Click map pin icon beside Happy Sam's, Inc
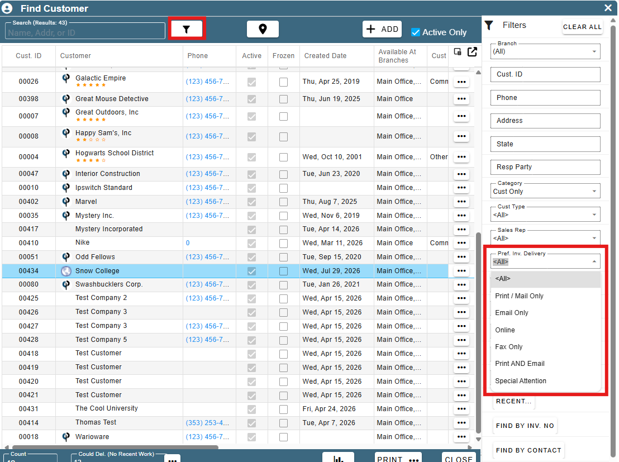Viewport: 619px width, 462px height. 66,133
